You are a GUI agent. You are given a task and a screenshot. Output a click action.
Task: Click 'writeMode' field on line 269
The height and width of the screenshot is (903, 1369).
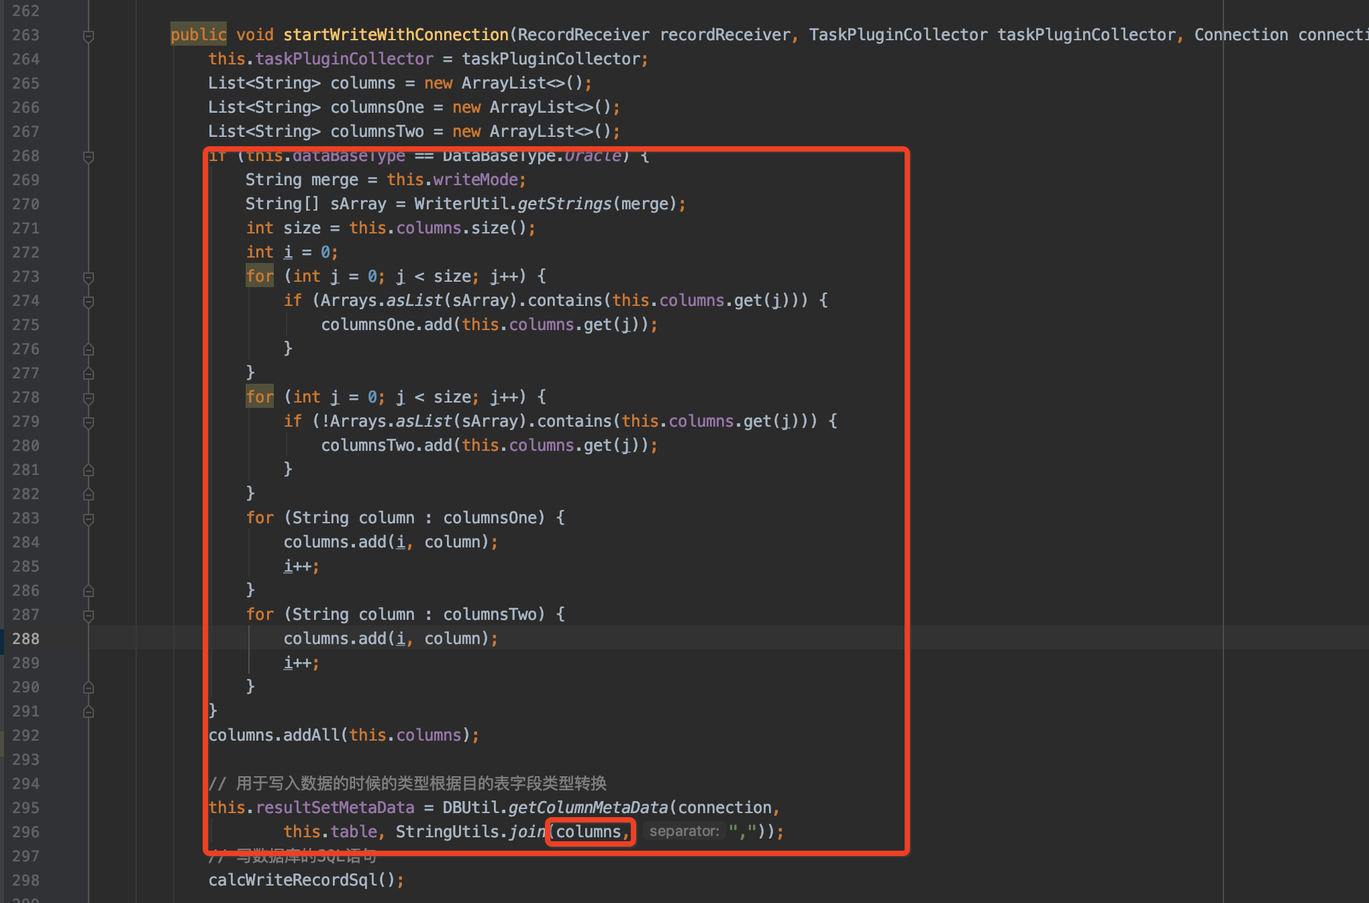pos(476,180)
